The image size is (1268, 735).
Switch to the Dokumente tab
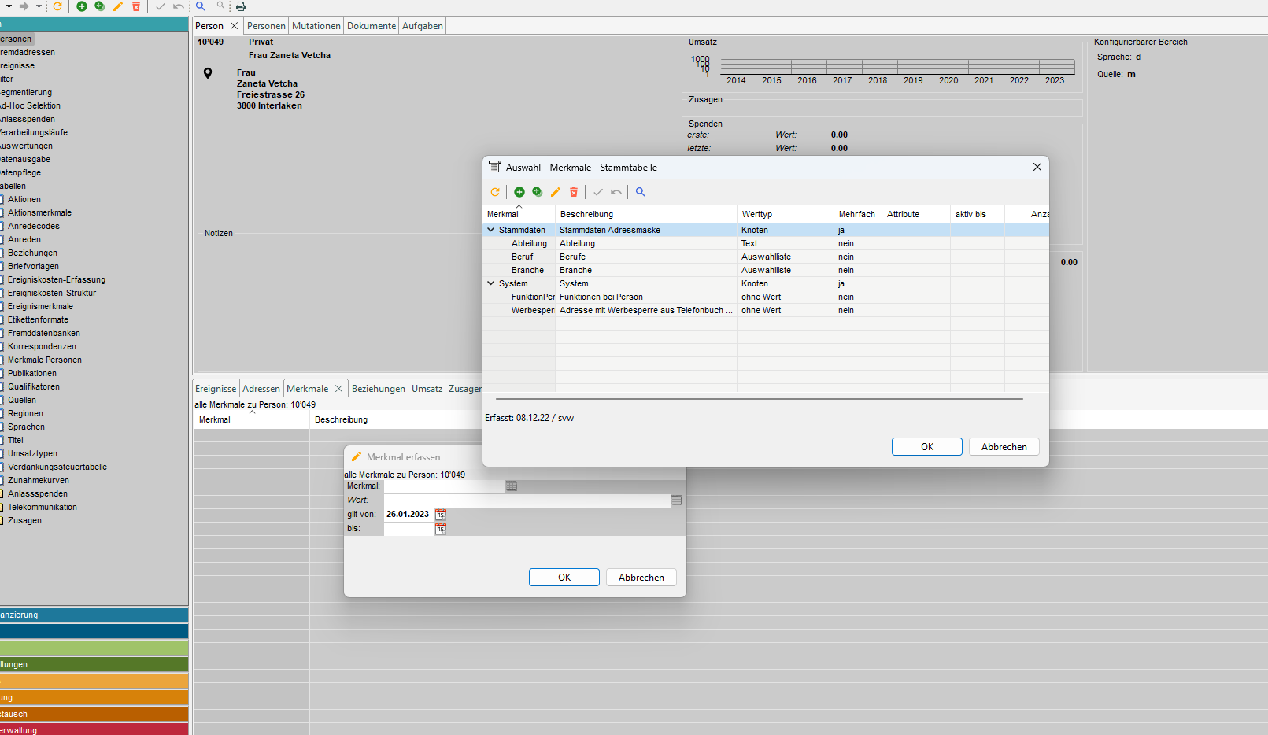(x=372, y=26)
